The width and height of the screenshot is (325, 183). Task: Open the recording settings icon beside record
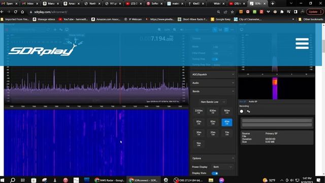point(248,111)
